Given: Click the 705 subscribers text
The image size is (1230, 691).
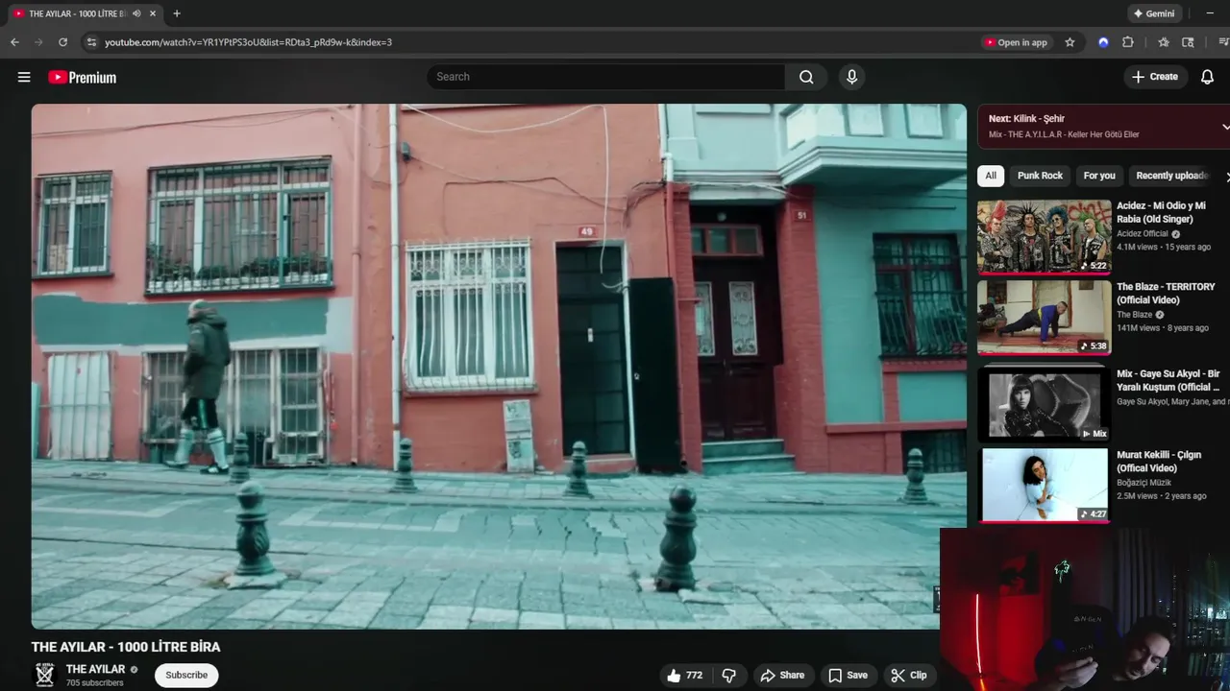Looking at the screenshot, I should (x=94, y=683).
